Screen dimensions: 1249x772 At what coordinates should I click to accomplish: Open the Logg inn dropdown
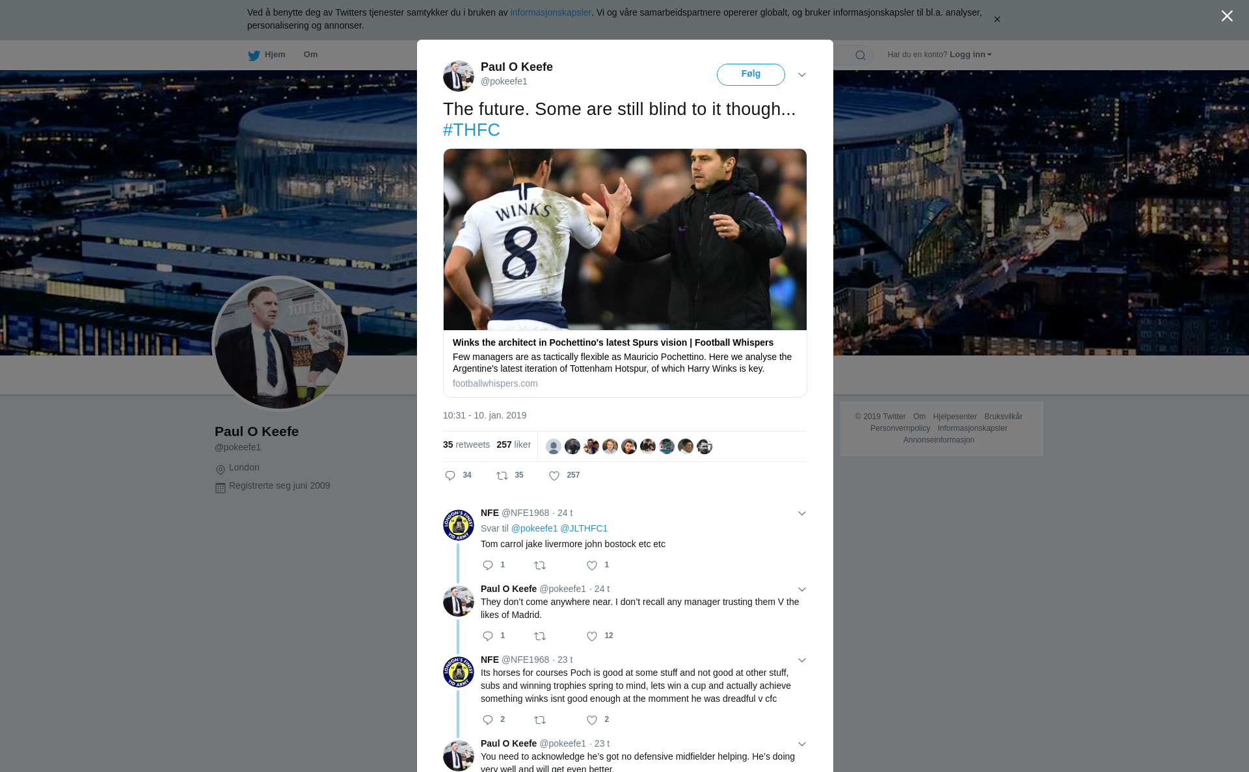[x=971, y=55]
